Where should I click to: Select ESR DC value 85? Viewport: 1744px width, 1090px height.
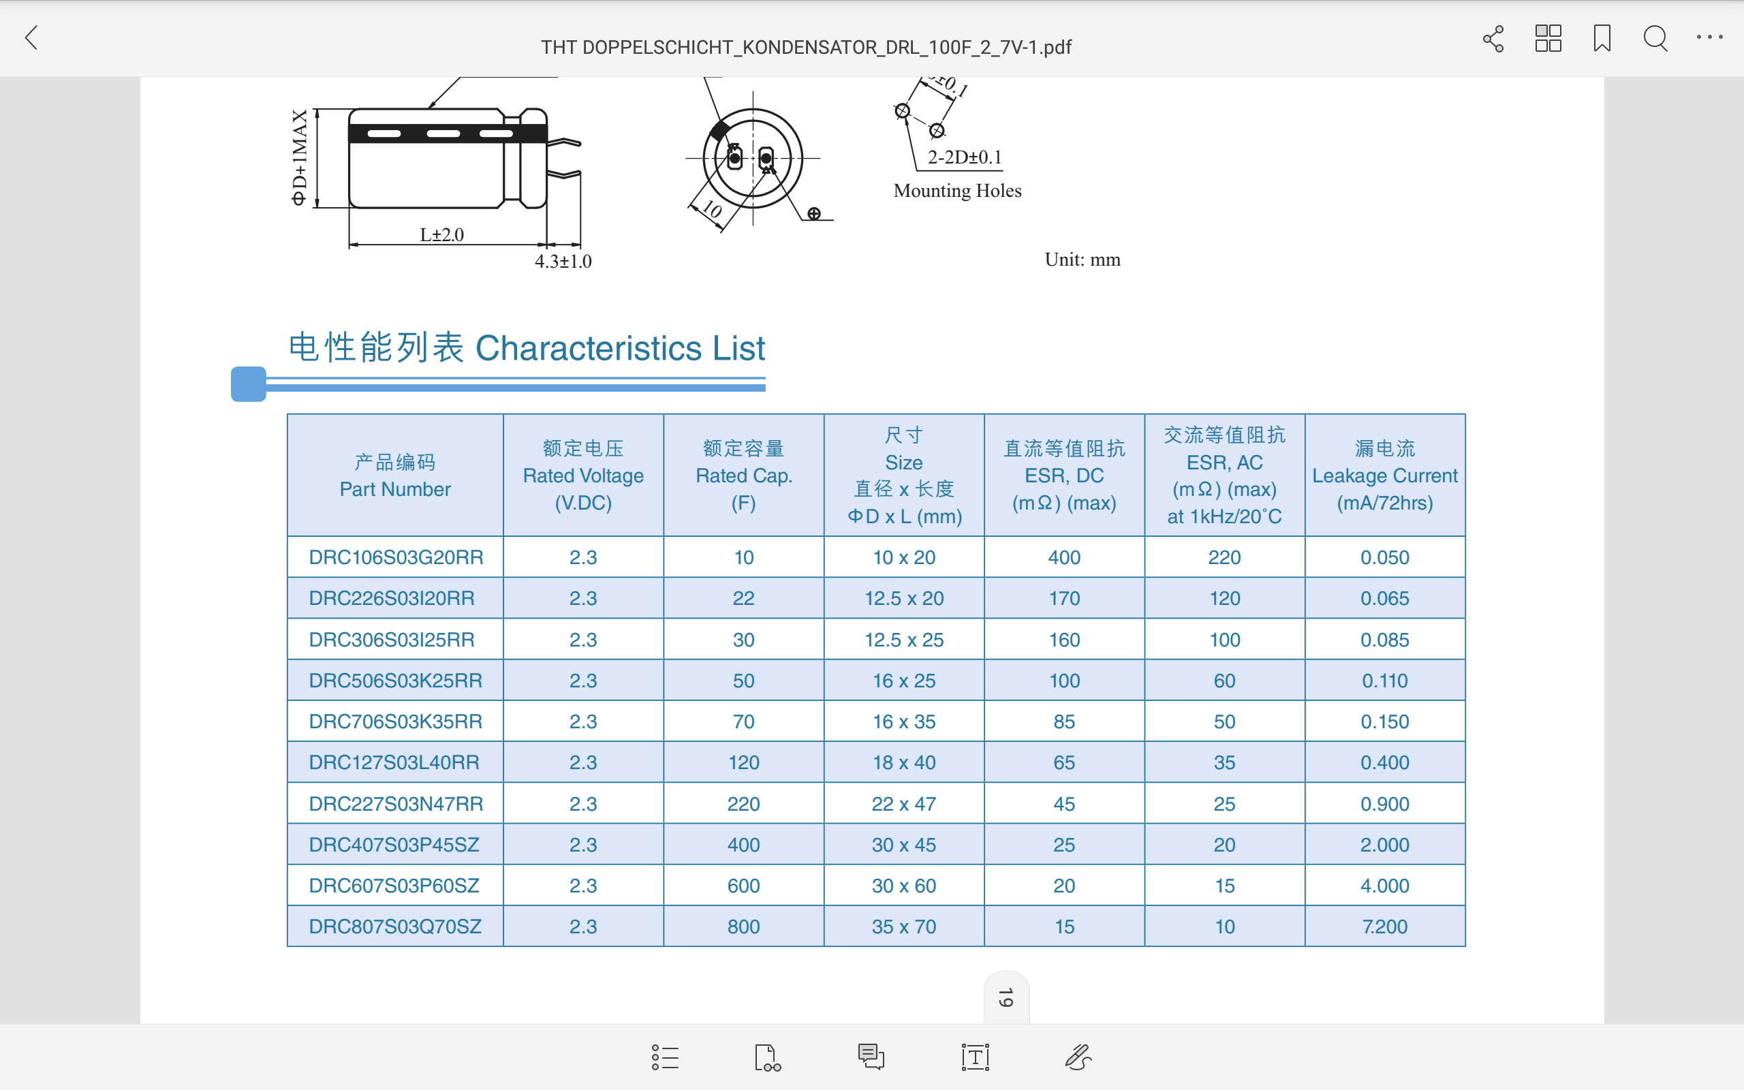coord(1064,721)
